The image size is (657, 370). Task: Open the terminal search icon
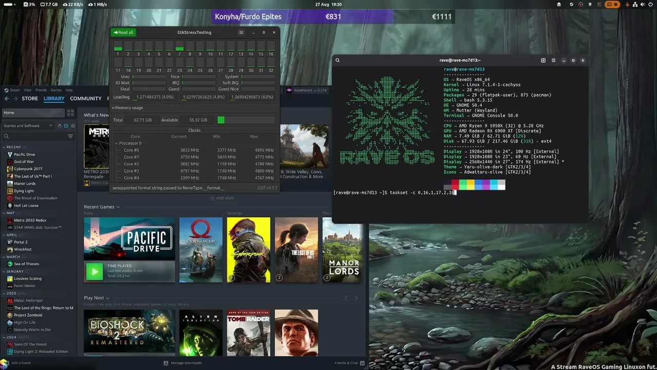(338, 60)
